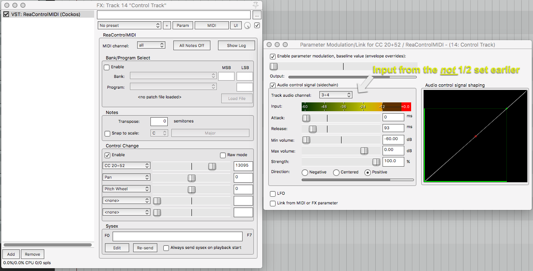Open the Pitch Wheel control dropdown

click(126, 189)
